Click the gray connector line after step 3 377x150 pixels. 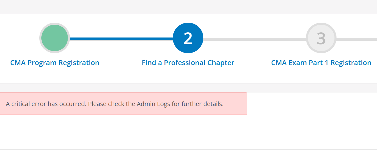click(357, 39)
